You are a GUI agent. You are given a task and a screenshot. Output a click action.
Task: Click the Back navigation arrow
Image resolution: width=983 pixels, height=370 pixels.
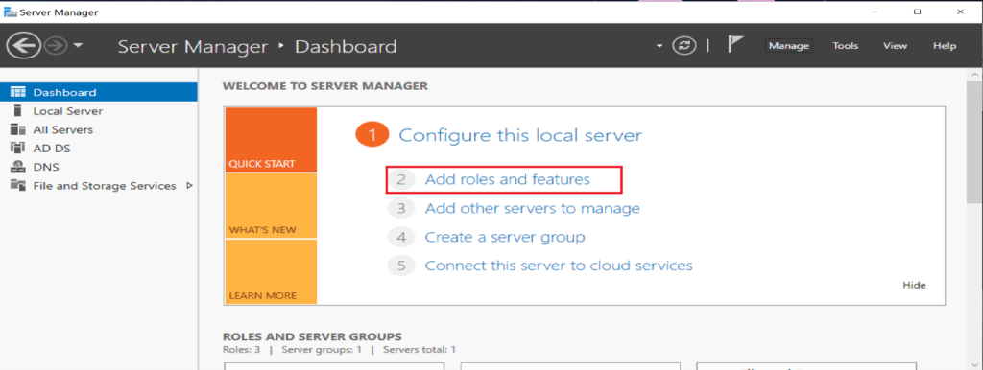point(24,46)
